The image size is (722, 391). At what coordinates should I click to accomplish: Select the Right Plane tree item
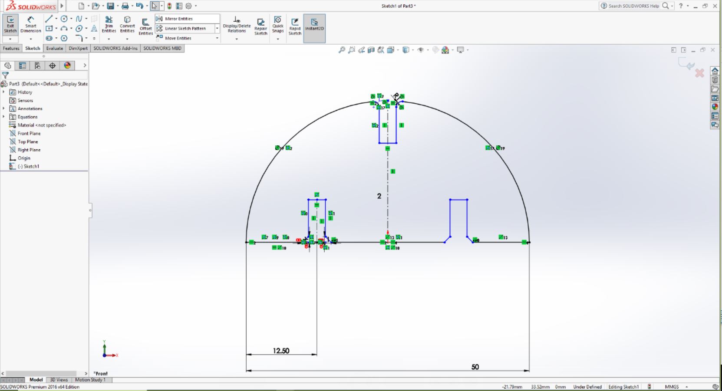click(x=29, y=150)
